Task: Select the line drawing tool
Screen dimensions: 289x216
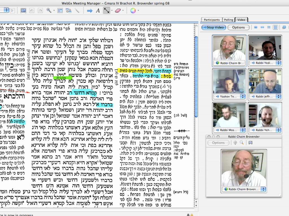Action: click(106, 10)
